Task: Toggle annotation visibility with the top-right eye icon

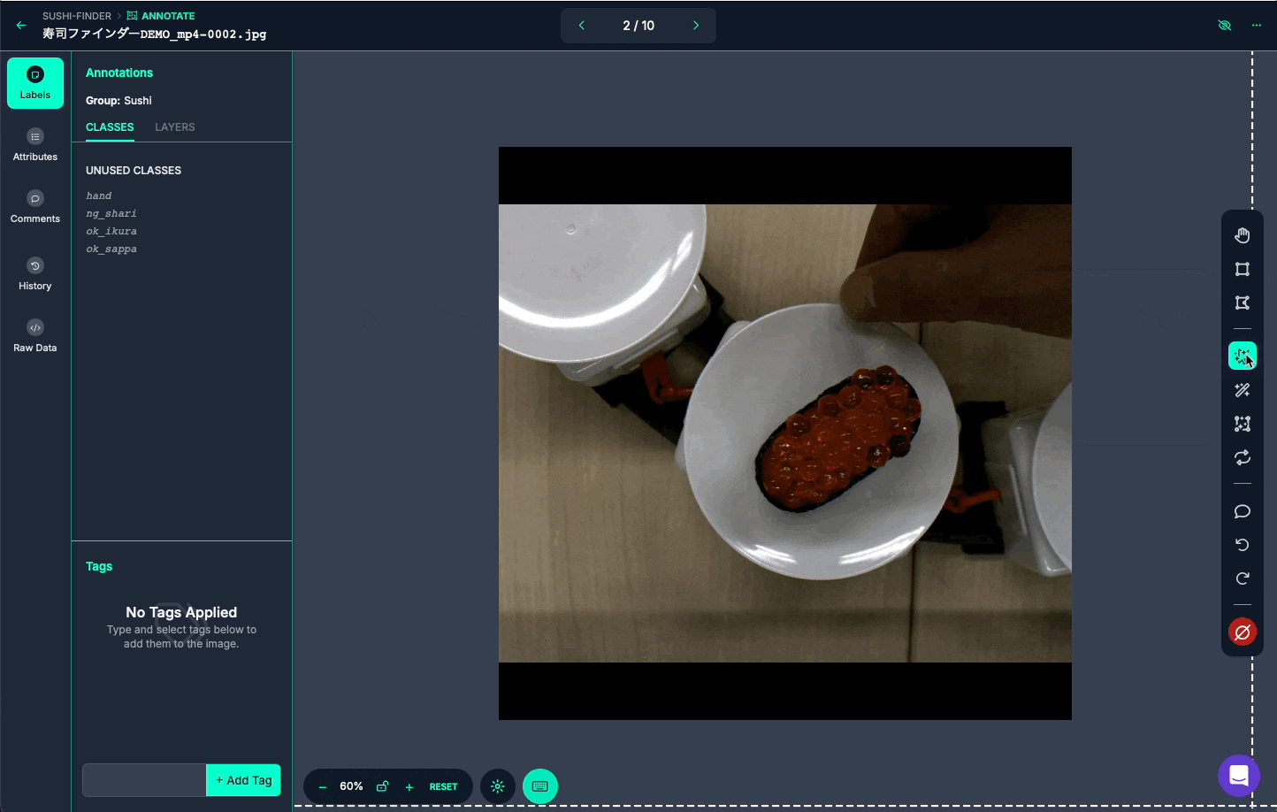Action: (x=1224, y=25)
